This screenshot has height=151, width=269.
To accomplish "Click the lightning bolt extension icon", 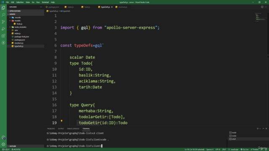I will tap(3, 43).
